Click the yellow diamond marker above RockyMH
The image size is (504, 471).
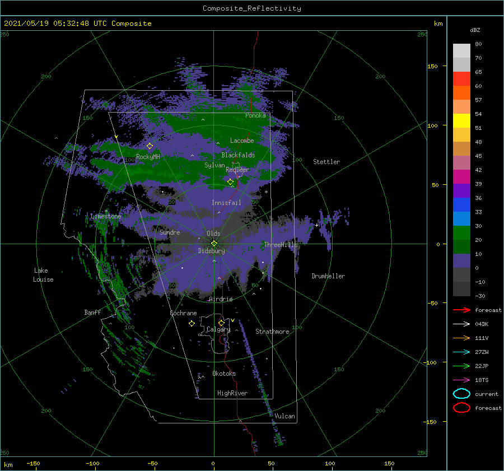[150, 146]
